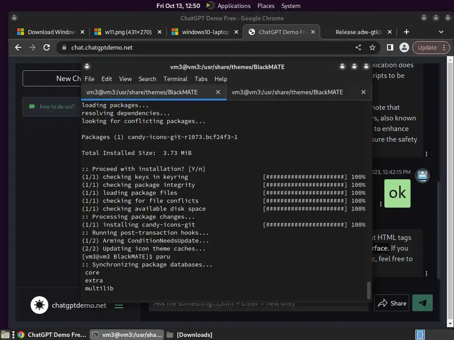Click the terminal window menu button
The height and width of the screenshot is (340, 454).
[87, 67]
